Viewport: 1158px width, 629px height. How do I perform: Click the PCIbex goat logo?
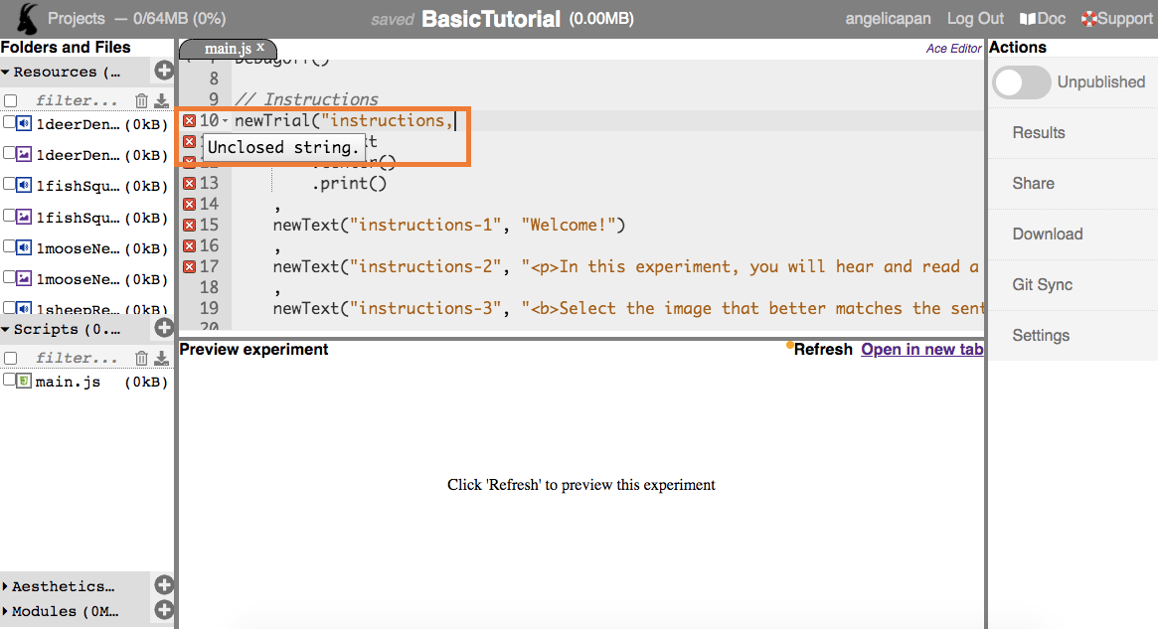(25, 18)
